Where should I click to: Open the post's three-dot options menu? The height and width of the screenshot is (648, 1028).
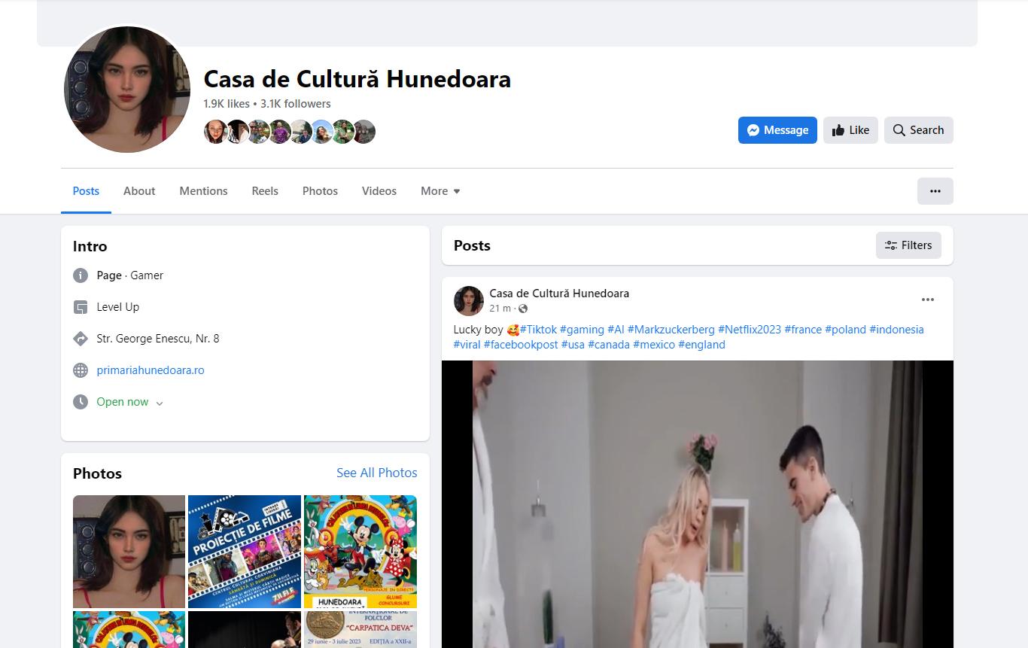tap(927, 300)
